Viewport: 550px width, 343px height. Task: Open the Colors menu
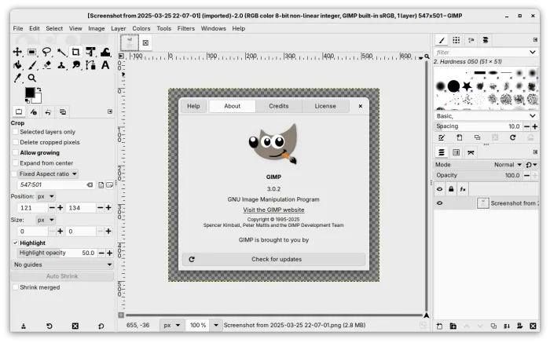tap(141, 28)
